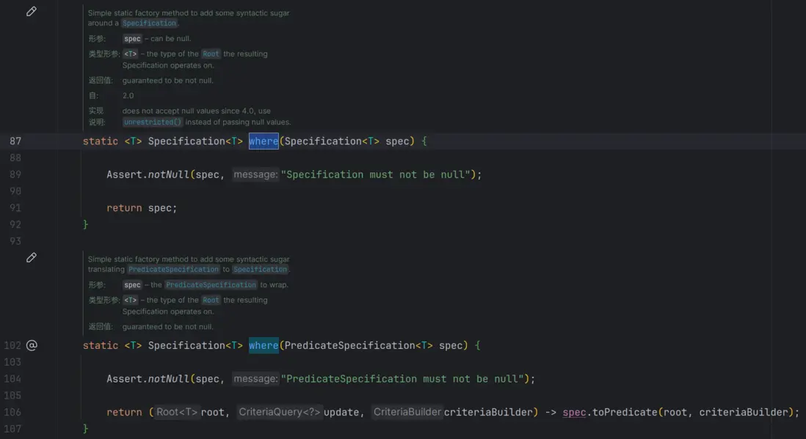Select the highlighted where method on line 87
Viewport: 806px width, 439px height.
(x=264, y=141)
